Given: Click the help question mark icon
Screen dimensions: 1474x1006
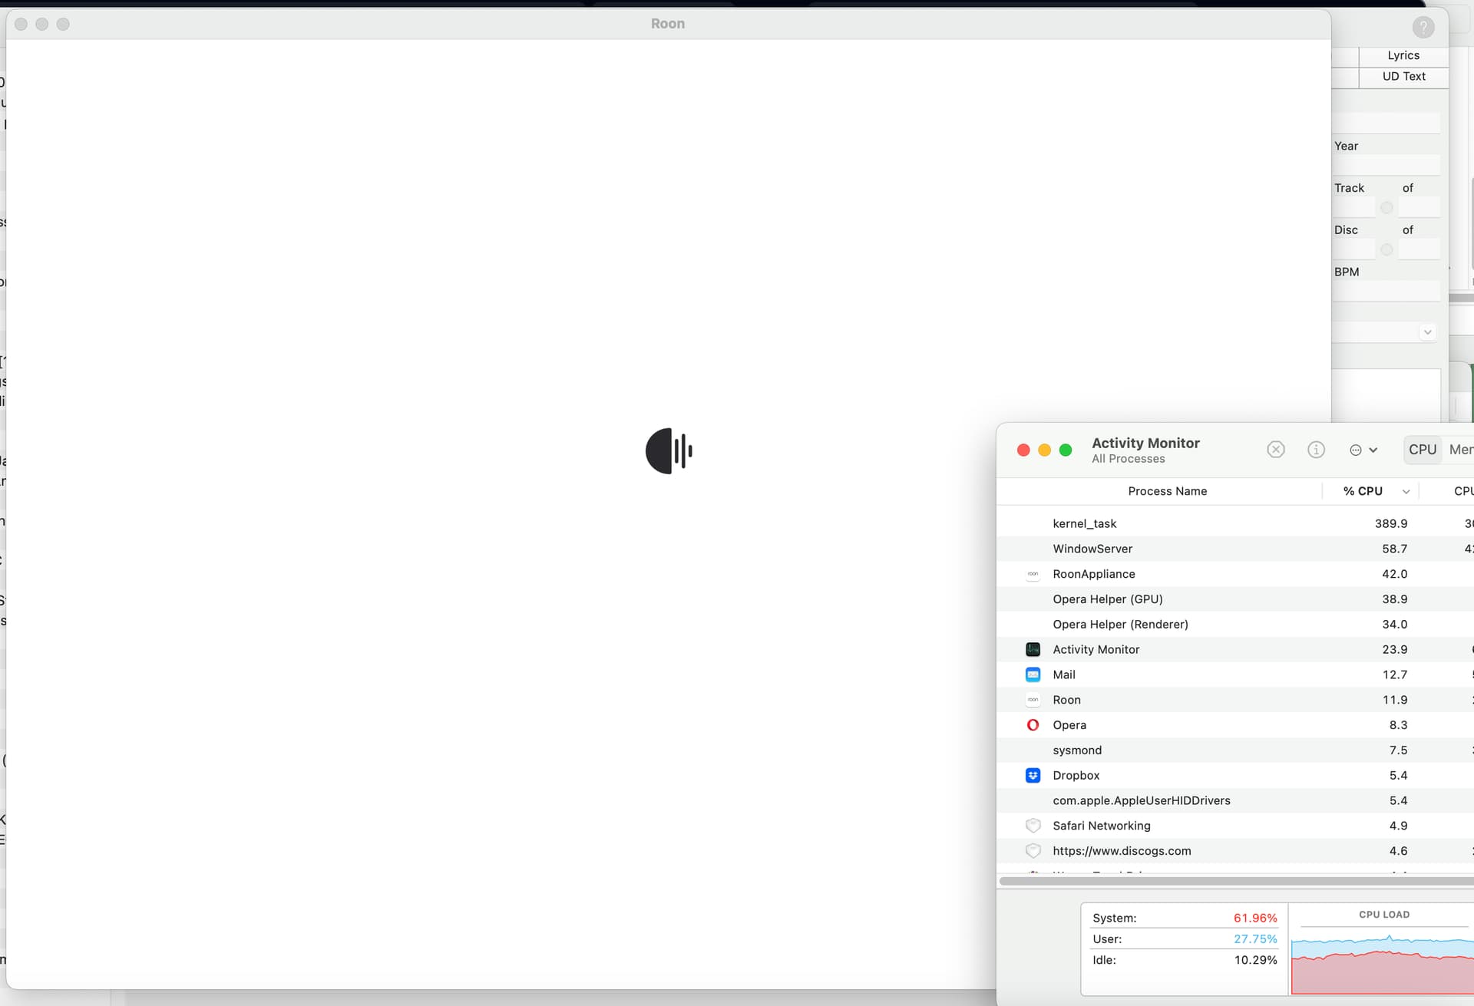Looking at the screenshot, I should tap(1423, 27).
